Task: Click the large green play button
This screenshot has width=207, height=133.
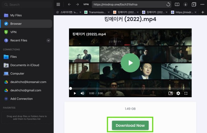Action: (130, 63)
